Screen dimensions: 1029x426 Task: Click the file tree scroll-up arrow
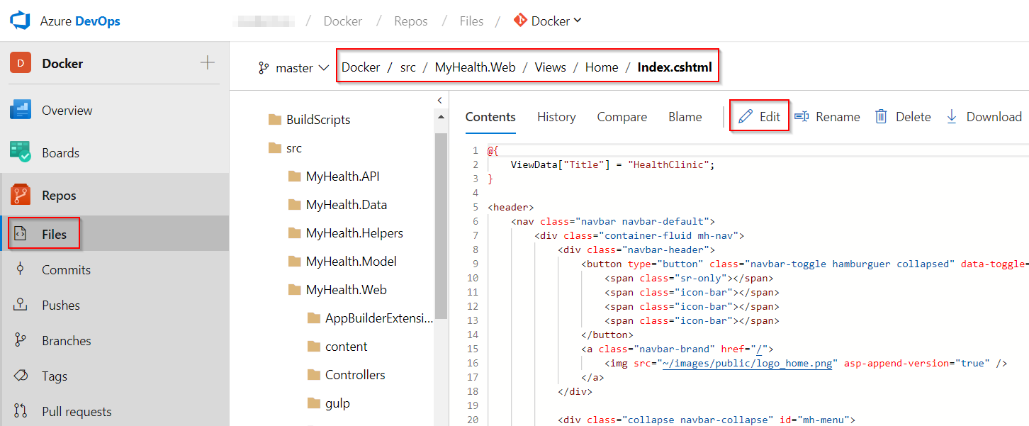440,118
